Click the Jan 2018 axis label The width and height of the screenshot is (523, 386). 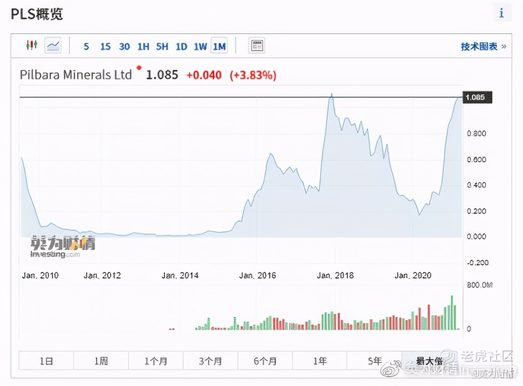point(334,275)
